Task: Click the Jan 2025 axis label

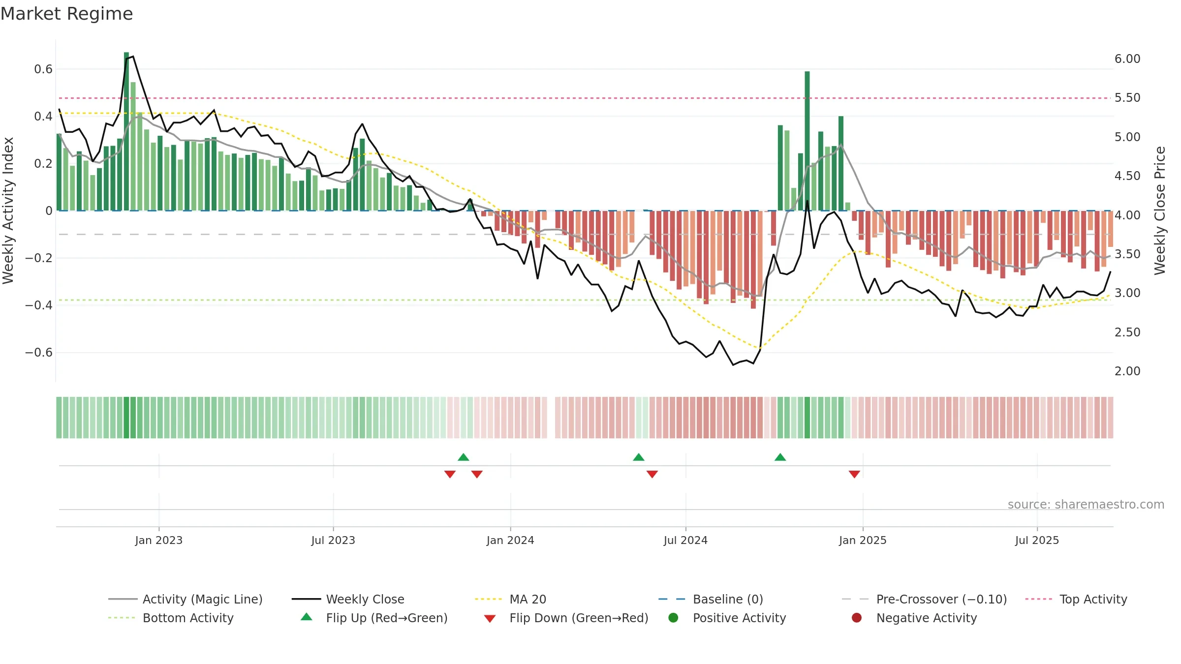Action: point(863,541)
